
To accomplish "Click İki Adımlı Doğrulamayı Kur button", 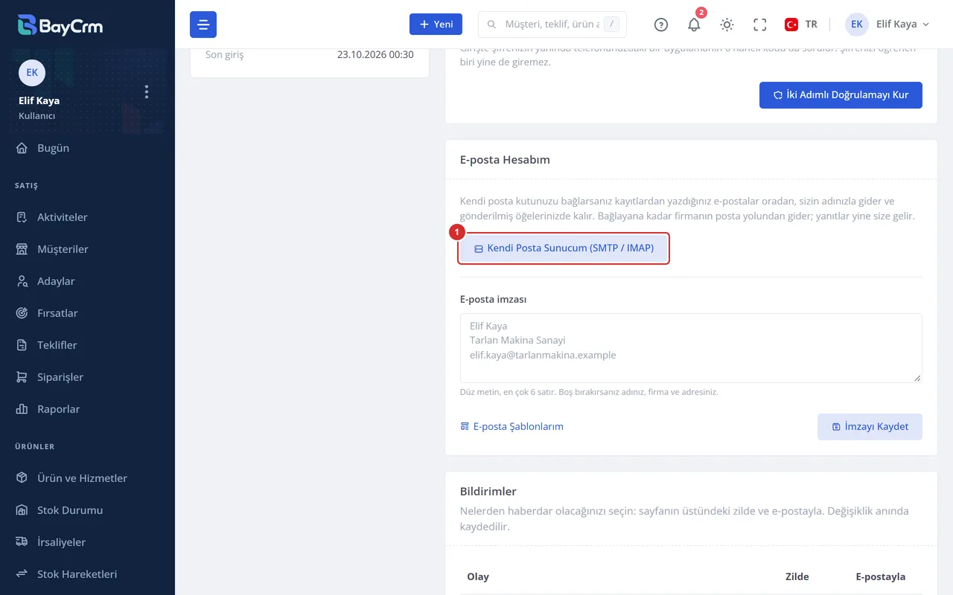I will click(841, 95).
